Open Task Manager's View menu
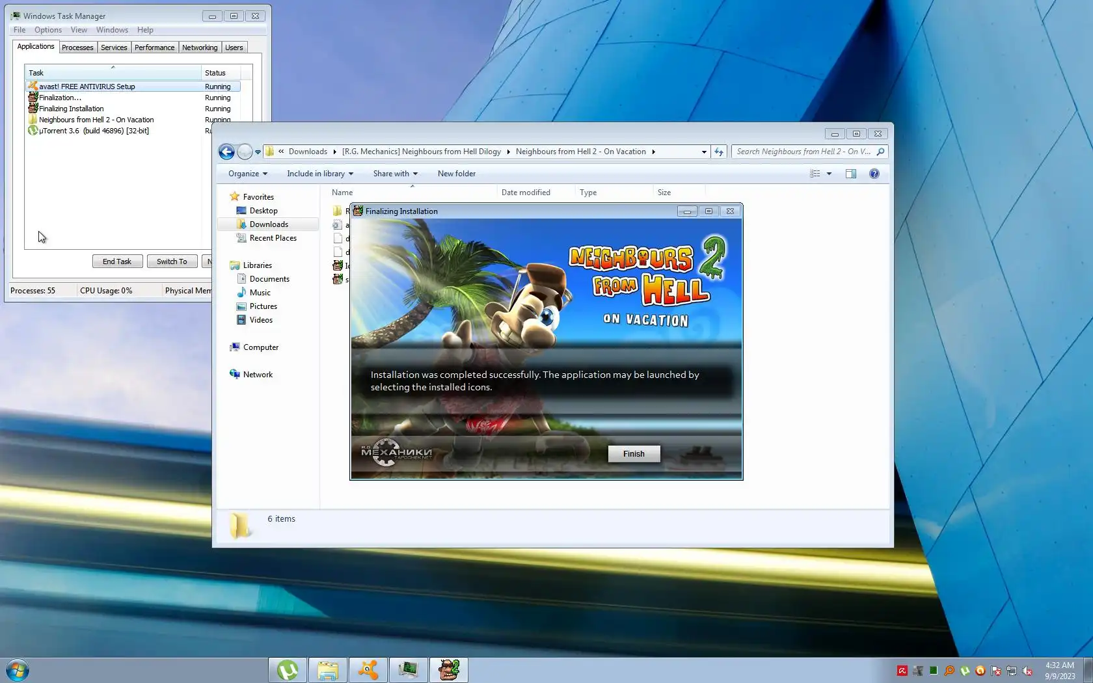The width and height of the screenshot is (1093, 683). (x=79, y=30)
